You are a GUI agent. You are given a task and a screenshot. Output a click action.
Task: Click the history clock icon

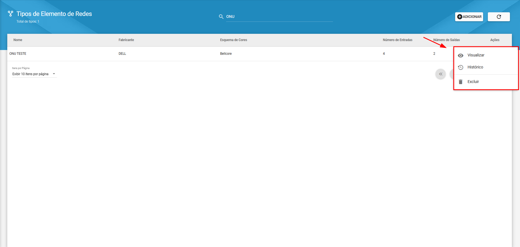click(x=461, y=67)
